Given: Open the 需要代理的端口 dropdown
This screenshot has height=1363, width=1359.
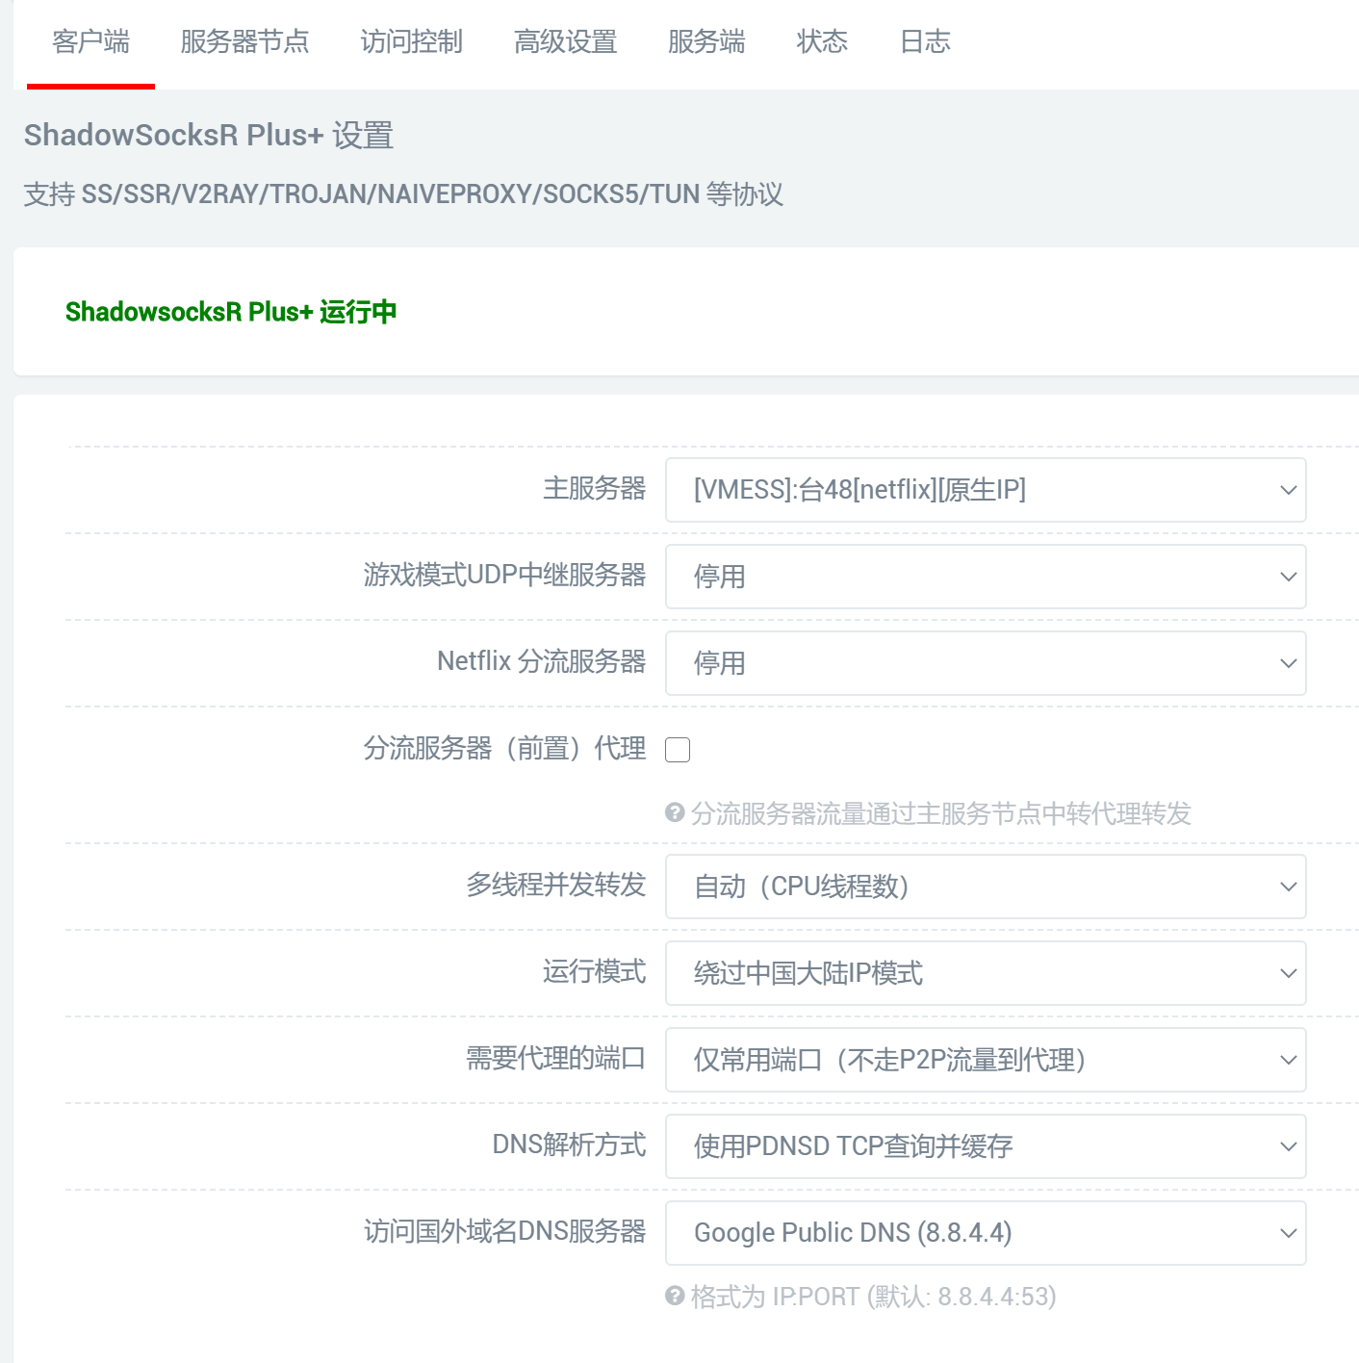Looking at the screenshot, I should (x=986, y=1060).
